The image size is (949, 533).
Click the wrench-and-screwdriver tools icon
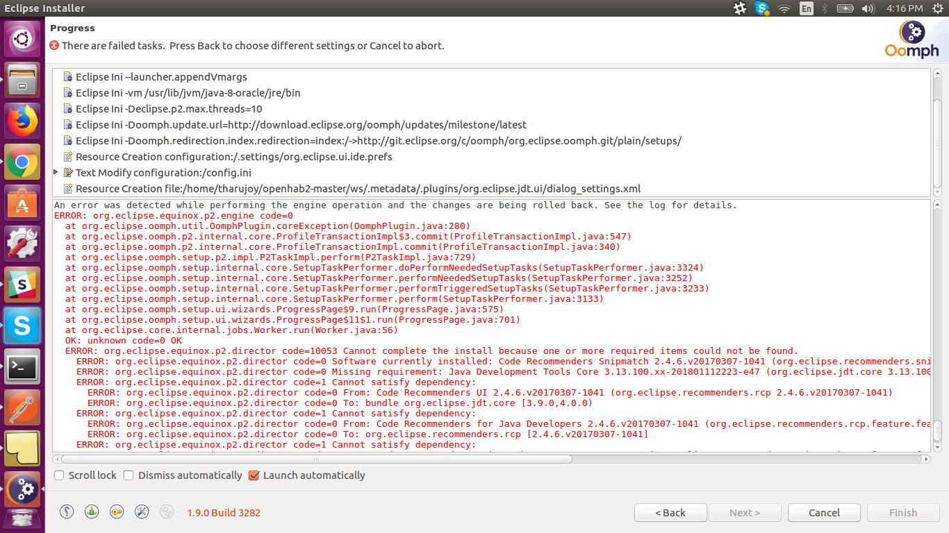coord(142,512)
